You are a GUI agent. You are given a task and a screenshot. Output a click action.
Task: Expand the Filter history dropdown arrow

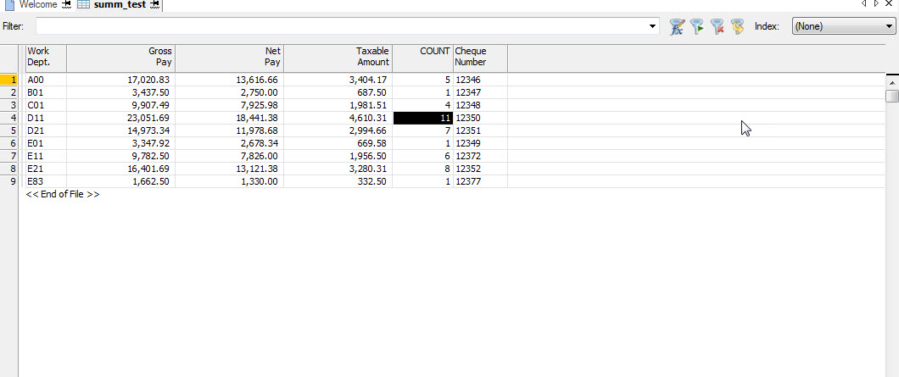tap(652, 27)
